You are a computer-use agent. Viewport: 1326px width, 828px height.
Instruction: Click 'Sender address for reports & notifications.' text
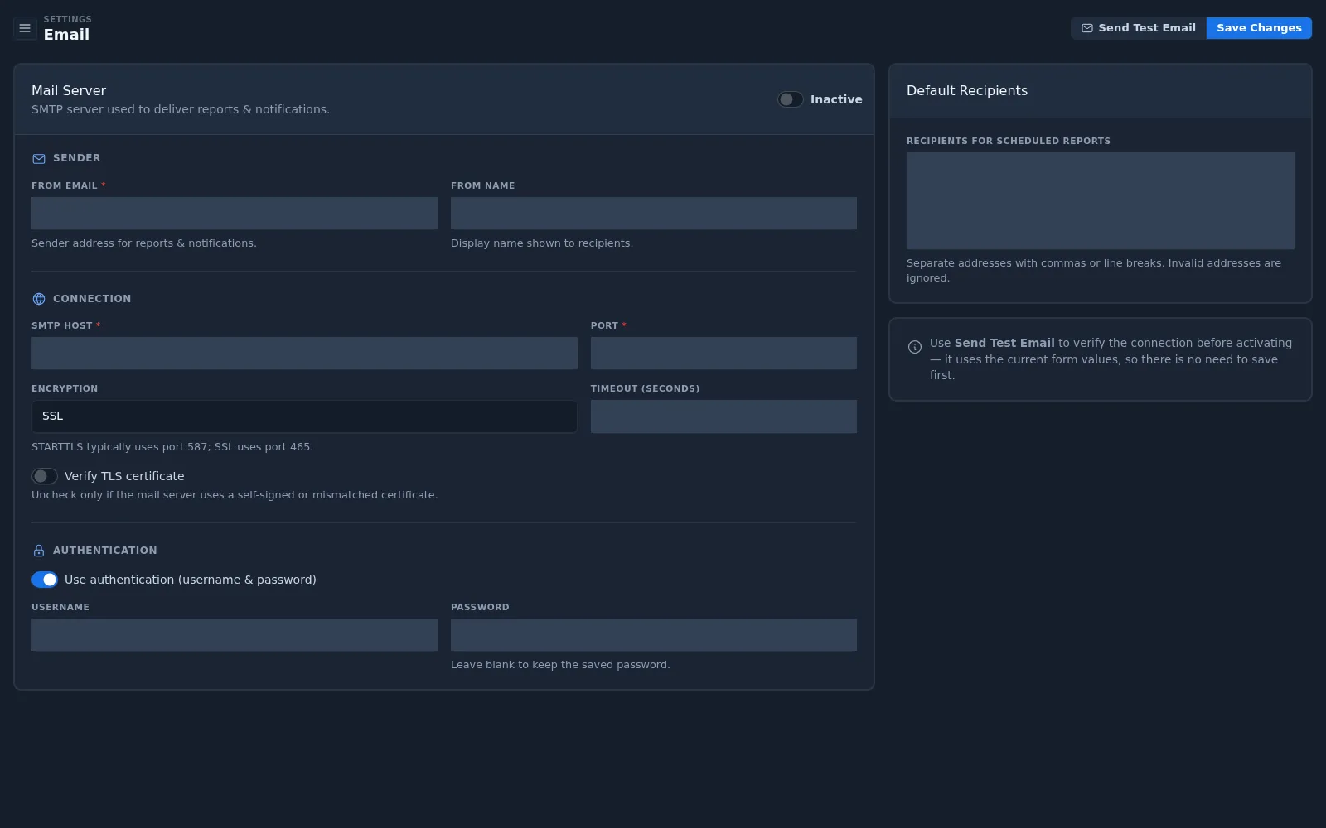(x=144, y=243)
